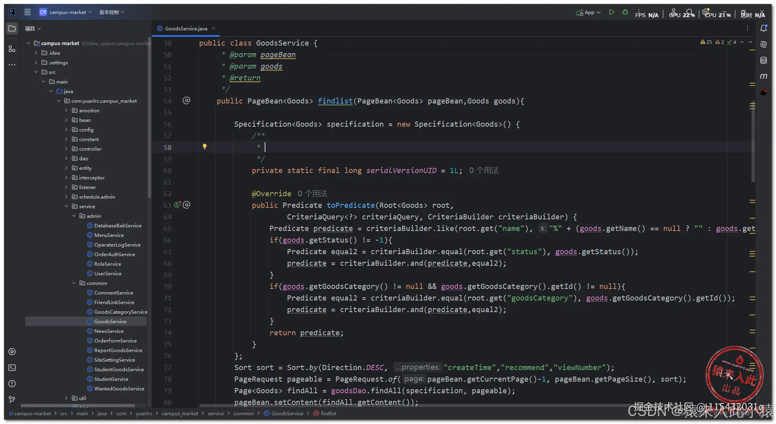
Task: Open the Notifications bell
Action: [x=764, y=28]
